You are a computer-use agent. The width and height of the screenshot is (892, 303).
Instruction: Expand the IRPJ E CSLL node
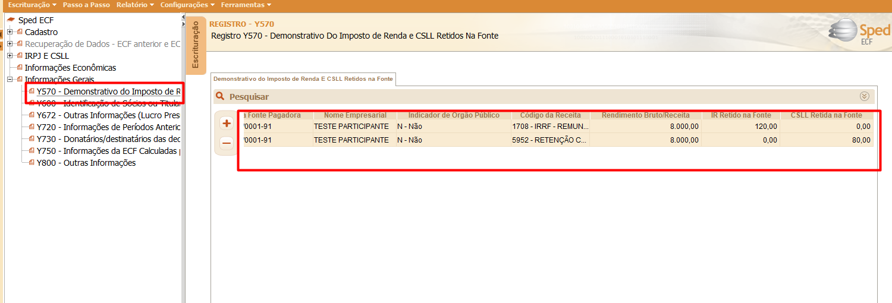pos(10,56)
